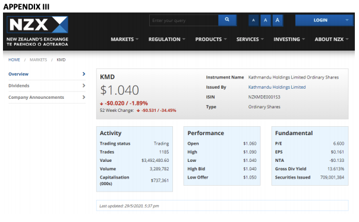The width and height of the screenshot is (359, 222).
Task: Go to HOME breadcrumb link
Action: click(x=14, y=60)
